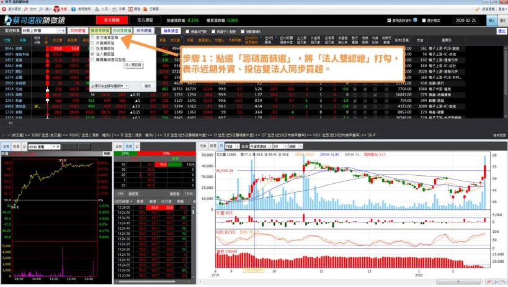Select the trend tab in left chart panel
508x287 pixels.
pyautogui.click(x=6, y=147)
